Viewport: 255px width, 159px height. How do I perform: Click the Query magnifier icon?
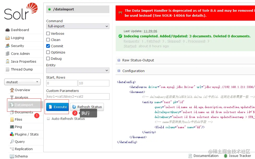pos(12,142)
